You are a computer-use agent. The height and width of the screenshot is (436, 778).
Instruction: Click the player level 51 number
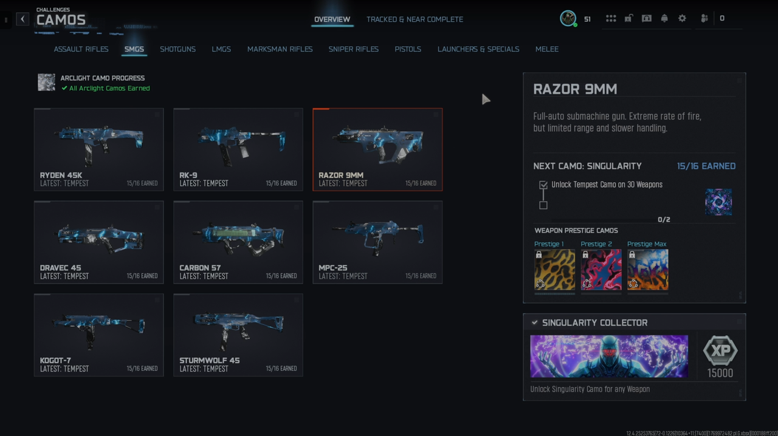pos(587,19)
